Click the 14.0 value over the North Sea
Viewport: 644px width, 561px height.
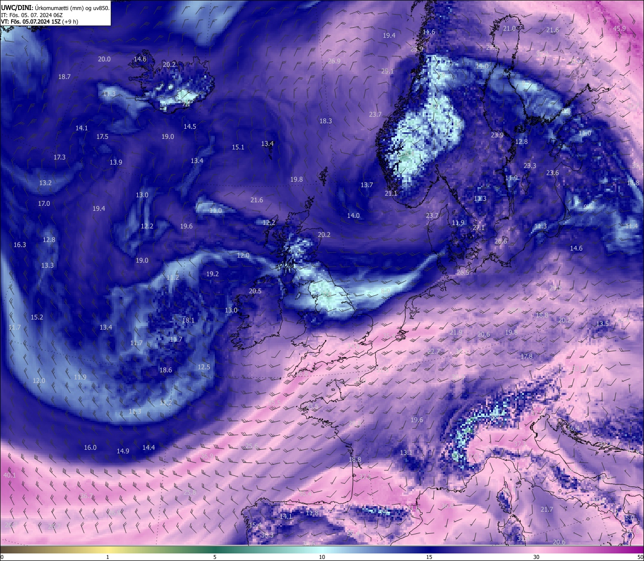point(353,216)
